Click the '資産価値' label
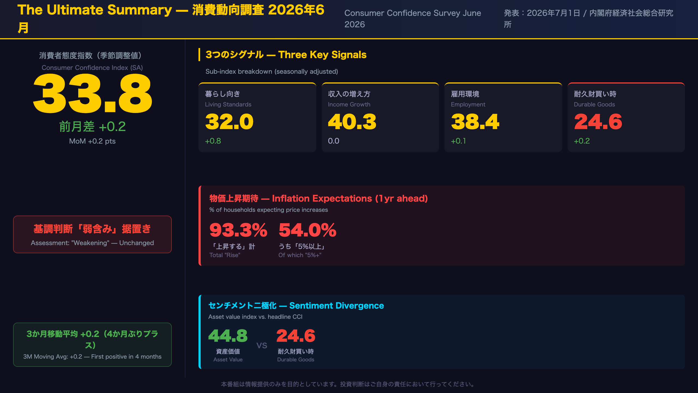 pyautogui.click(x=228, y=351)
